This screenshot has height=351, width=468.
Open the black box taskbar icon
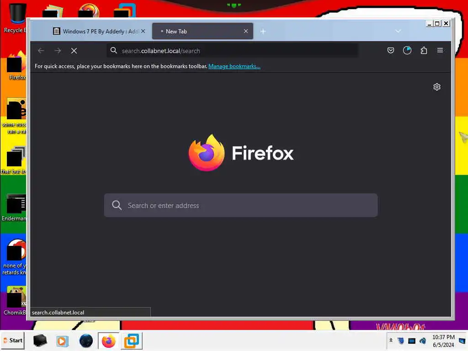40,340
